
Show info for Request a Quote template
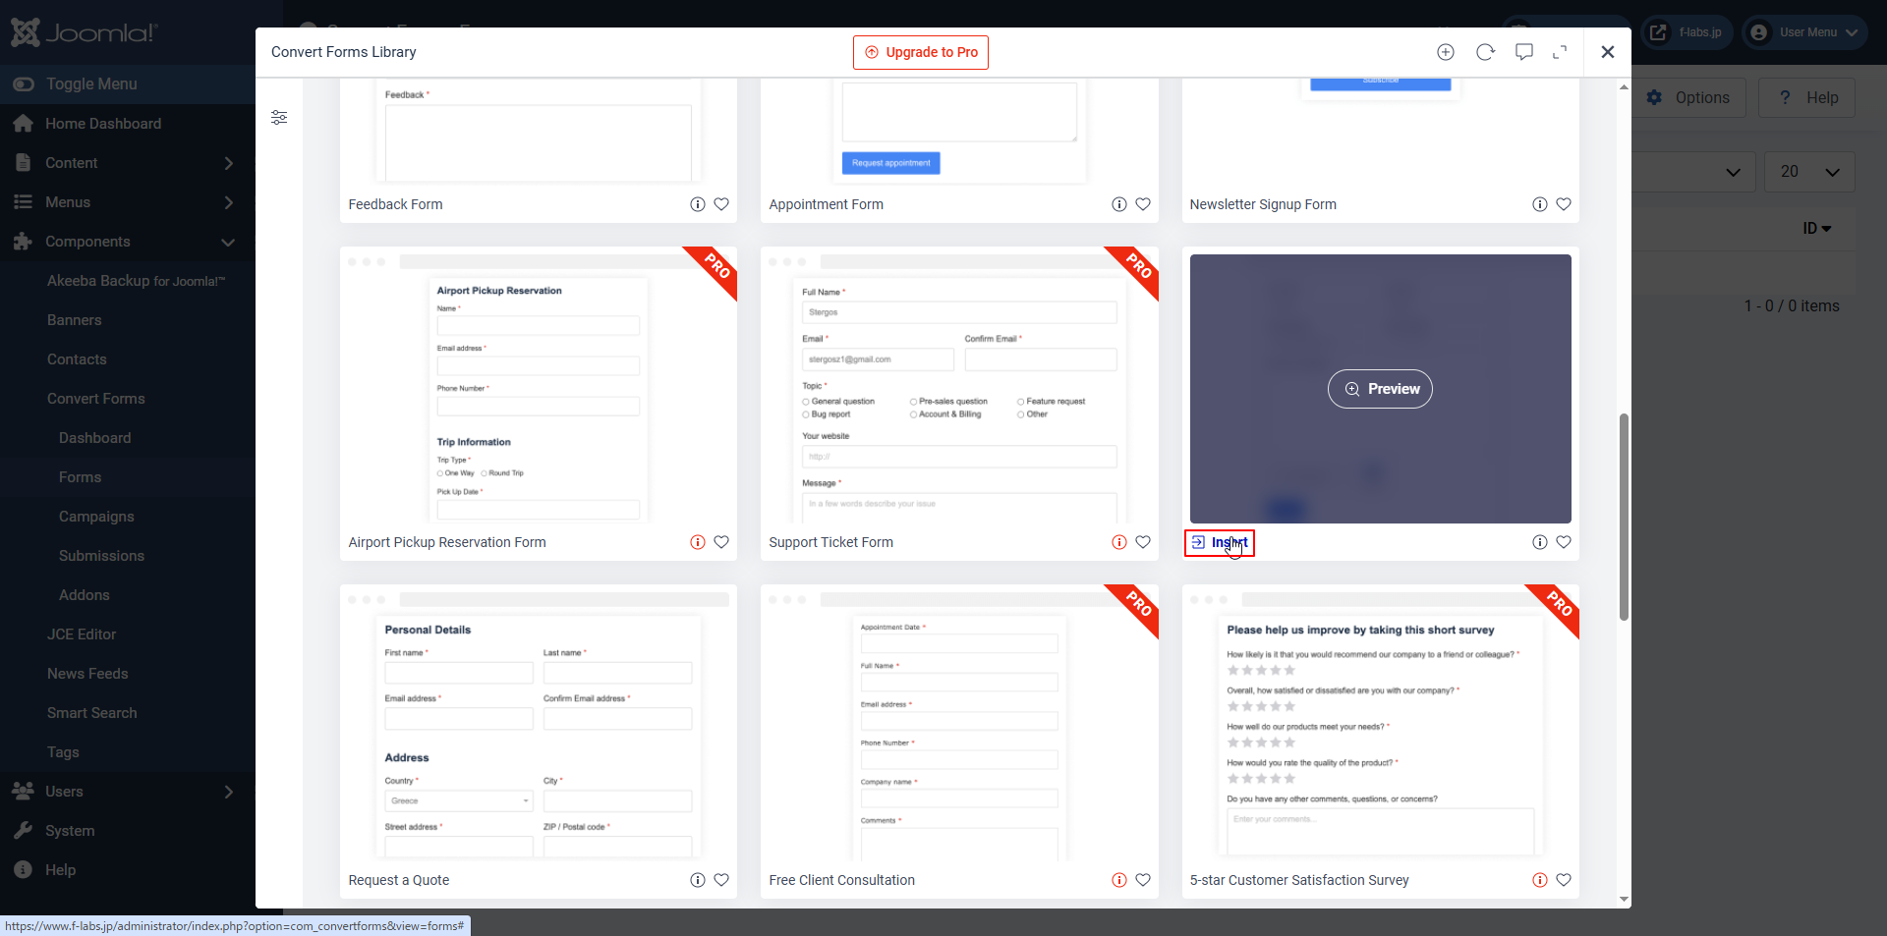click(x=698, y=880)
